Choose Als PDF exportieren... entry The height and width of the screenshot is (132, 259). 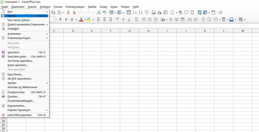pyautogui.click(x=25, y=79)
